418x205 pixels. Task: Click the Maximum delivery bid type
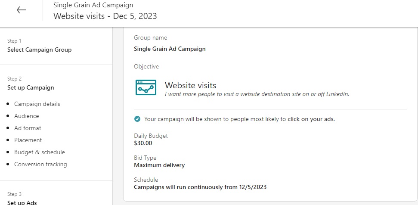pyautogui.click(x=159, y=165)
